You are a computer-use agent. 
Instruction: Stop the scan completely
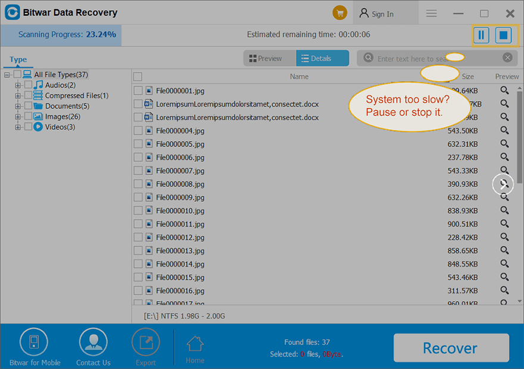tap(503, 35)
